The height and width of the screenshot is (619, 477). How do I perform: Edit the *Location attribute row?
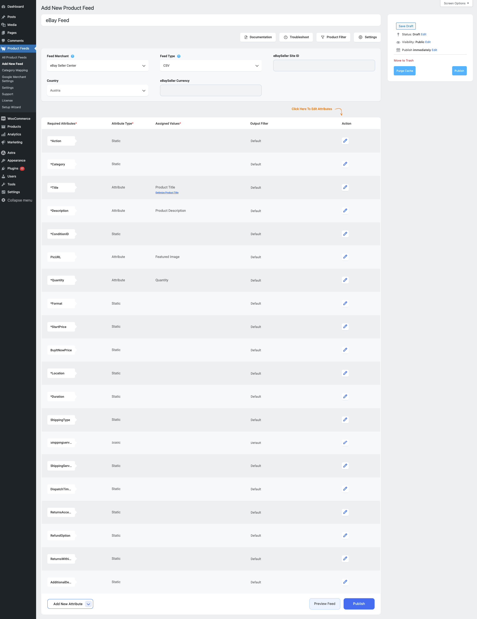point(345,373)
